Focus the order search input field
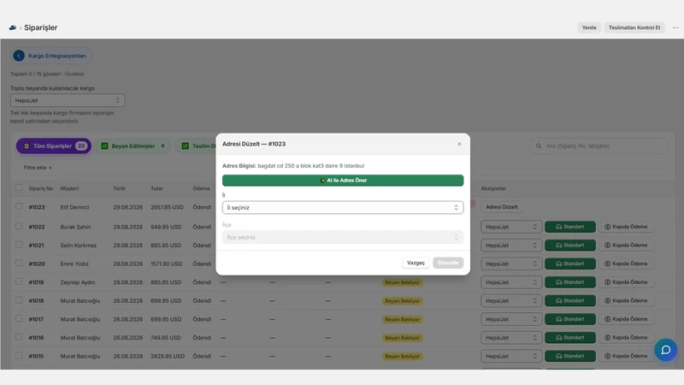The height and width of the screenshot is (385, 684). tap(599, 145)
